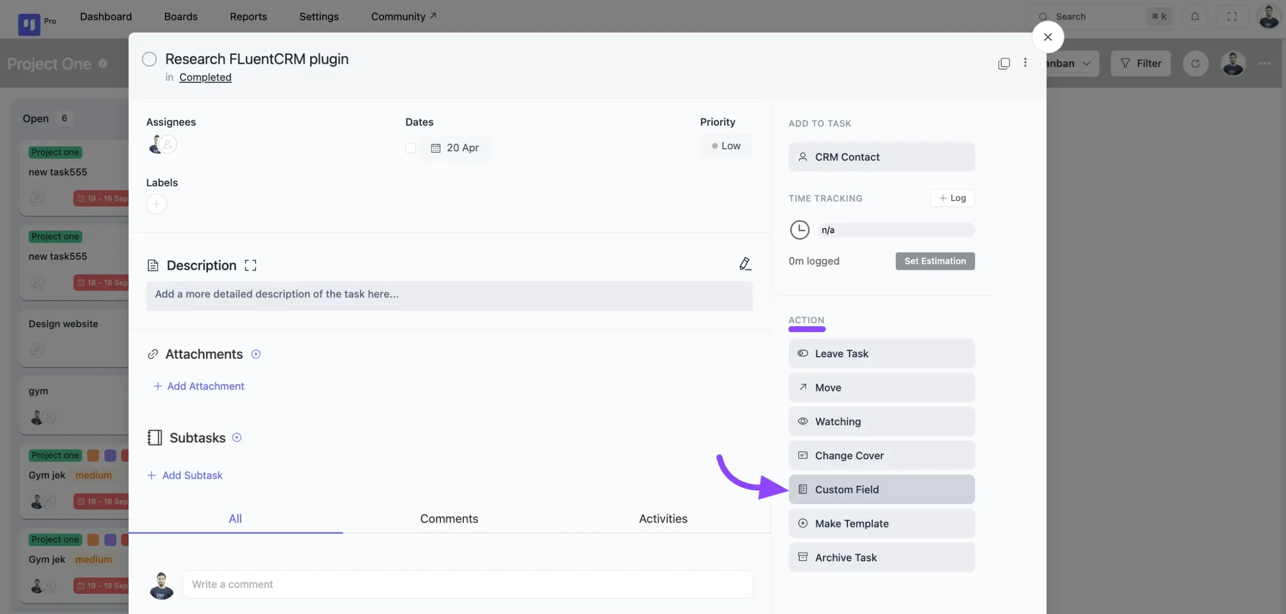Open the board more options ellipsis

coord(1264,63)
